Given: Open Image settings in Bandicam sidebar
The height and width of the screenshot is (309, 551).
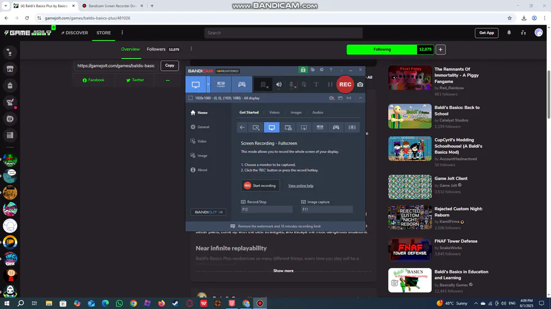Looking at the screenshot, I should (199, 156).
